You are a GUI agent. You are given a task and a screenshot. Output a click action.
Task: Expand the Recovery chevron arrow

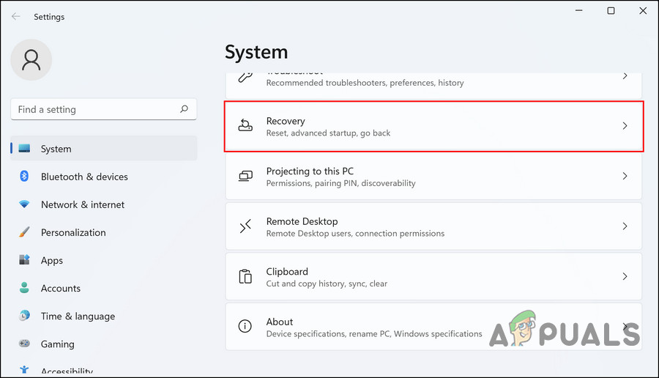[x=625, y=126]
